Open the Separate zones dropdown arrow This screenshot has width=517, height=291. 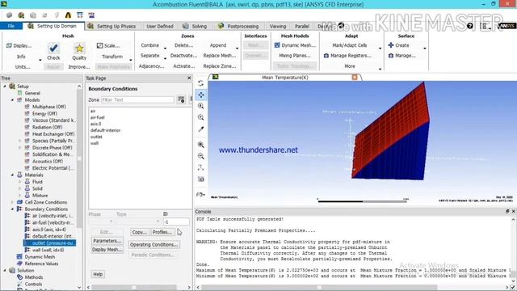(x=165, y=58)
